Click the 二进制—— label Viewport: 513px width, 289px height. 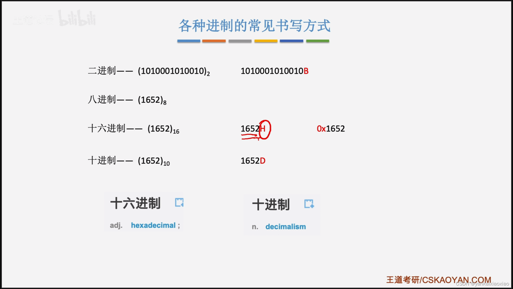tap(110, 71)
